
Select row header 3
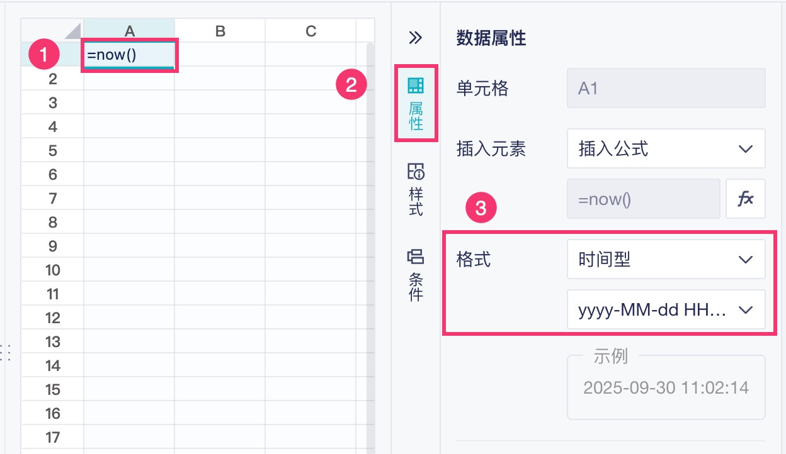point(52,102)
